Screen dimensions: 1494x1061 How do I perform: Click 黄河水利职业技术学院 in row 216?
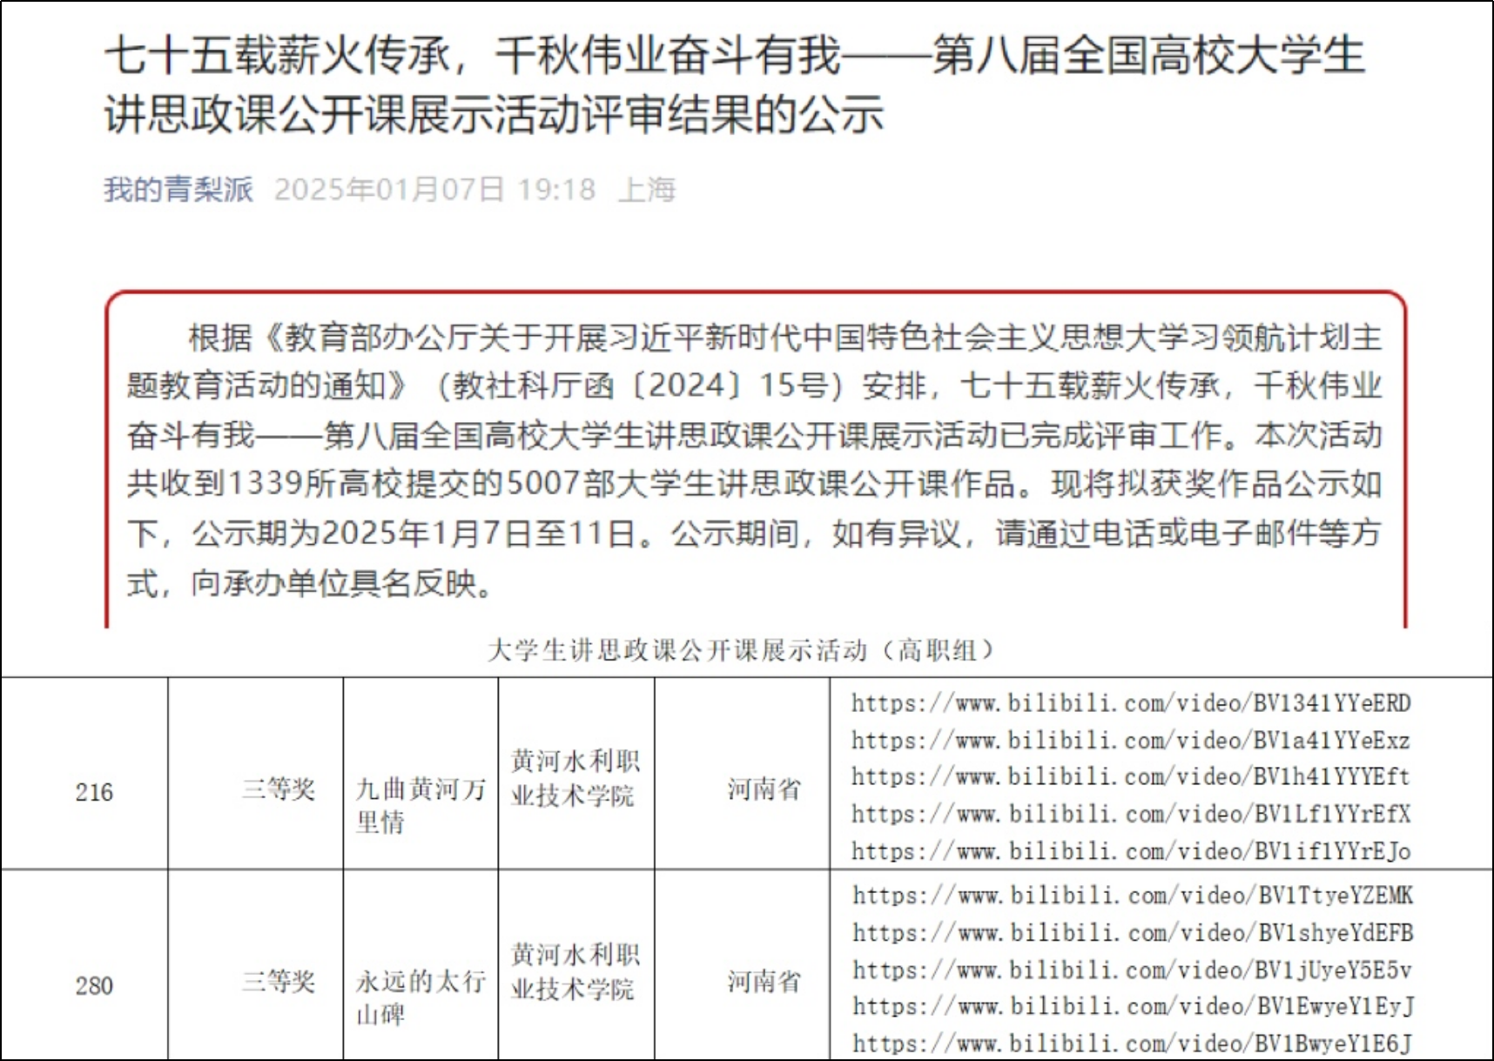[575, 778]
